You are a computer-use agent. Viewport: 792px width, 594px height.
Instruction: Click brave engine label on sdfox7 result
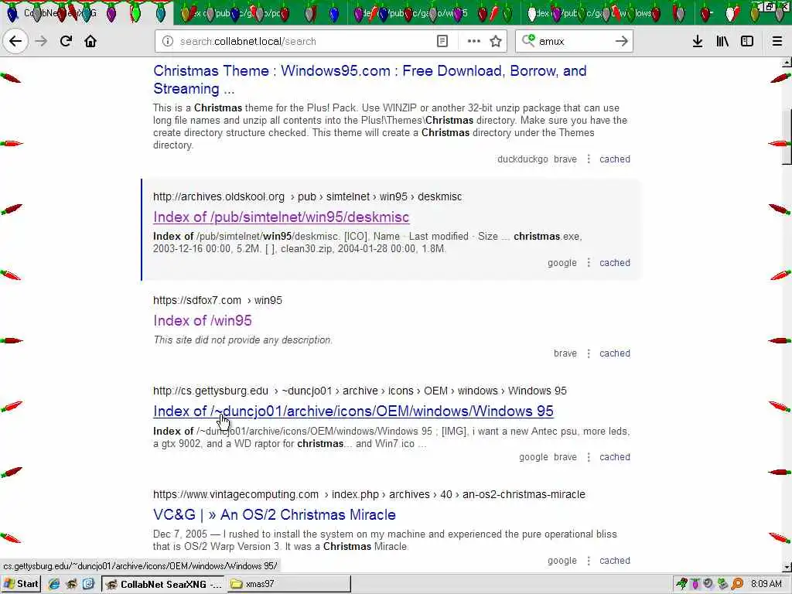[565, 353]
